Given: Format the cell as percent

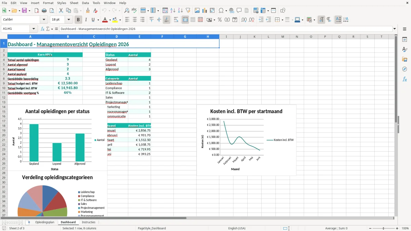Looking at the screenshot, I should coord(220,20).
